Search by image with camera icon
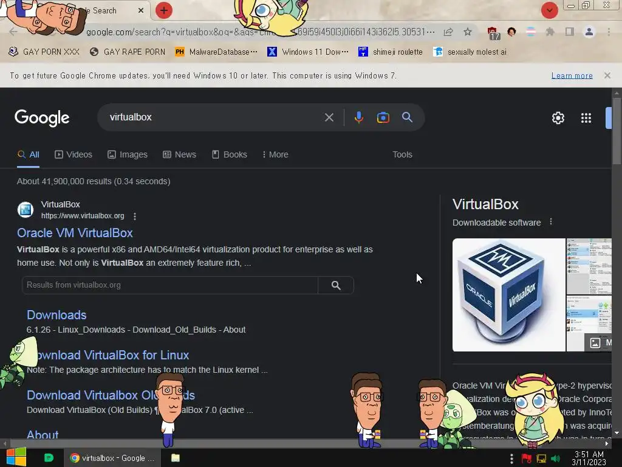Image resolution: width=622 pixels, height=467 pixels. coord(383,117)
